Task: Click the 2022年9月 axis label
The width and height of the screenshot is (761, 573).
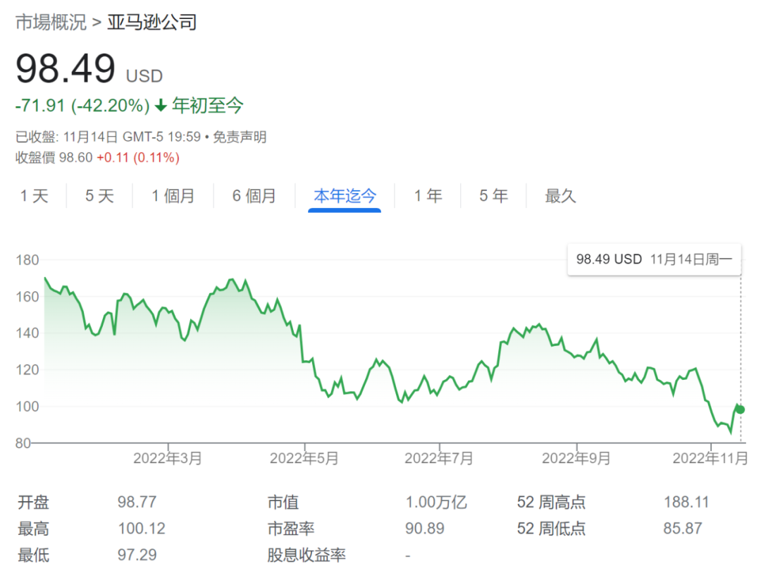Action: pos(576,458)
